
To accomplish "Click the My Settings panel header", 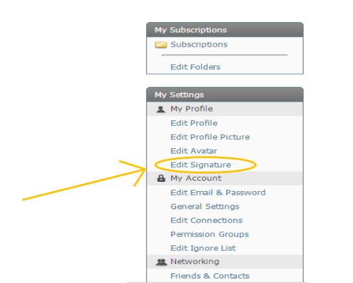I will 225,95.
